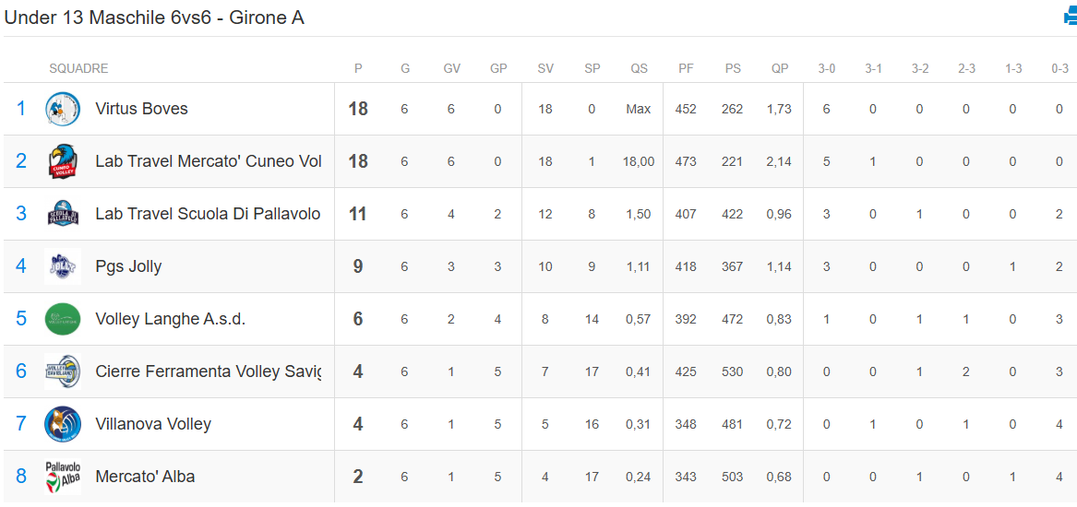The height and width of the screenshot is (507, 1077).
Task: Click the QS set ratio column header
Action: [x=639, y=68]
